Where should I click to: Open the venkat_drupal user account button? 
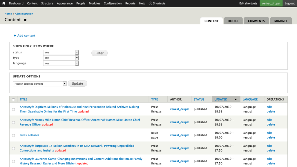271,3
